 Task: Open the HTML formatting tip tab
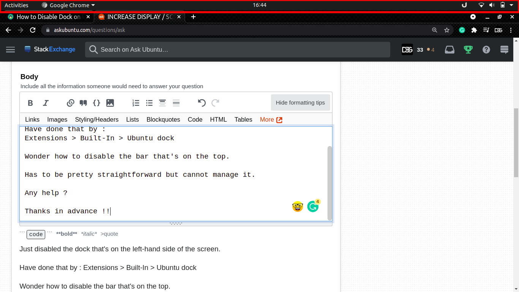[218, 119]
